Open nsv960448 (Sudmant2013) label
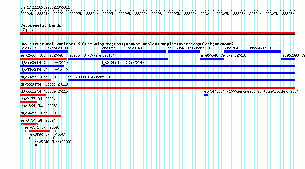 (x=91, y=55)
